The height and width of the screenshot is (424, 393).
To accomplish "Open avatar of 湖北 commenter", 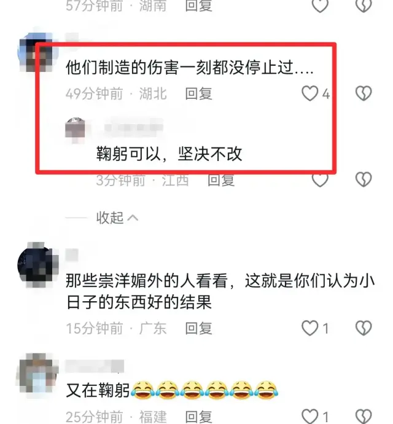I will [x=39, y=52].
